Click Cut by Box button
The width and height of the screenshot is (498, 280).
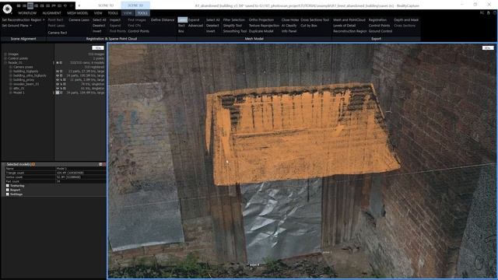tap(309, 26)
